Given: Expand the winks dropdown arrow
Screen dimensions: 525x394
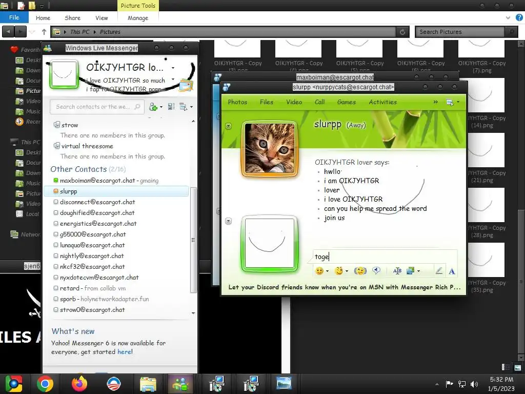Looking at the screenshot, I should tap(347, 271).
